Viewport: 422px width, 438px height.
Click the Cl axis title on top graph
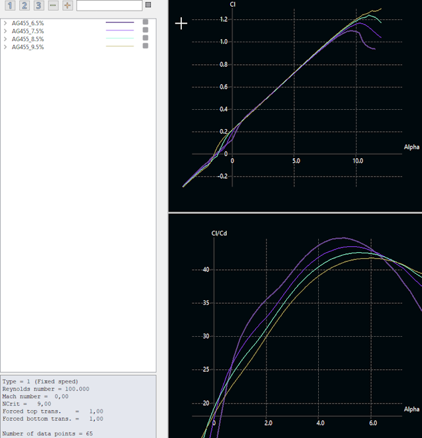(233, 4)
